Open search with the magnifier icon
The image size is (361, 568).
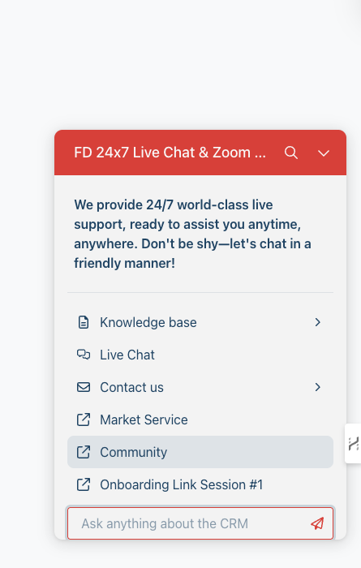[291, 153]
